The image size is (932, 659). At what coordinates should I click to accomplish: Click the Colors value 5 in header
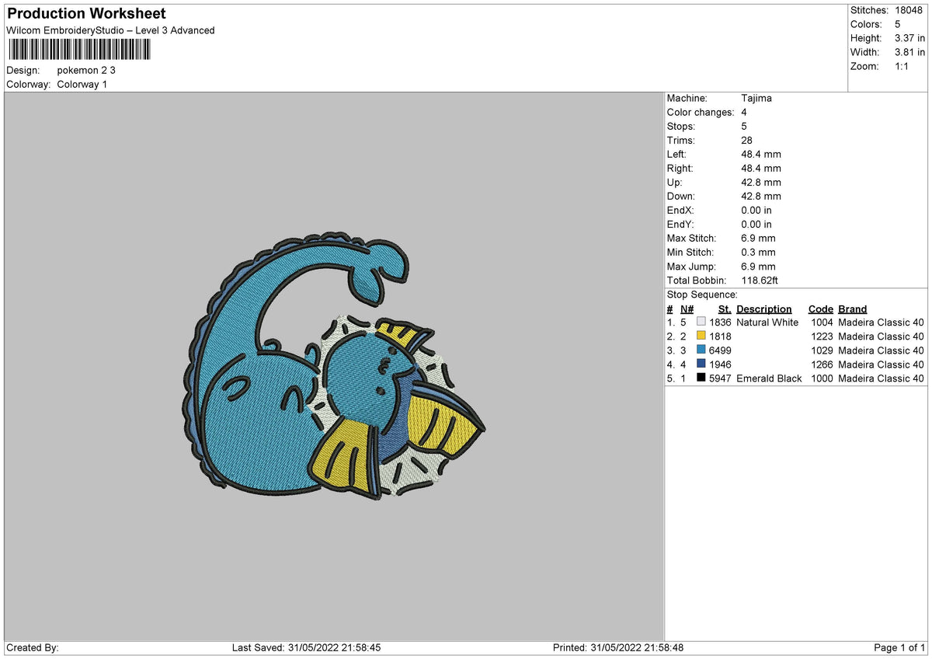point(898,24)
